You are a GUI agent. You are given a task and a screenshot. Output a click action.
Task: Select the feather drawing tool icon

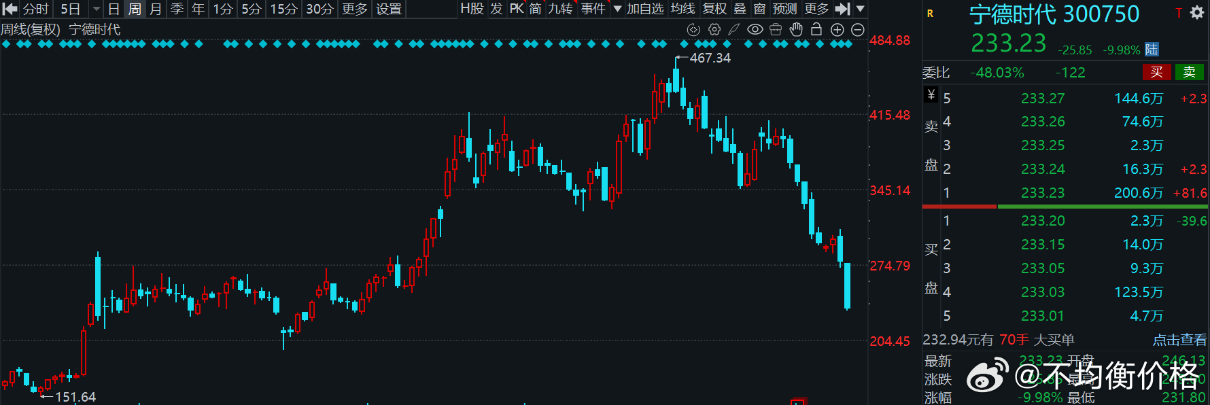(733, 29)
